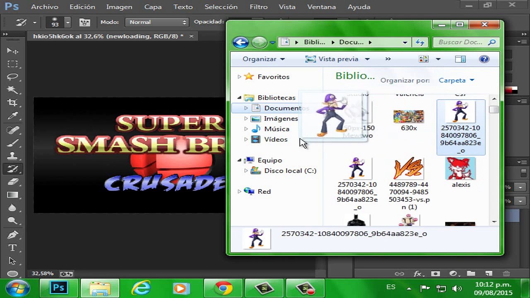This screenshot has width=530, height=298.
Task: Select the Crop tool
Action: click(12, 103)
